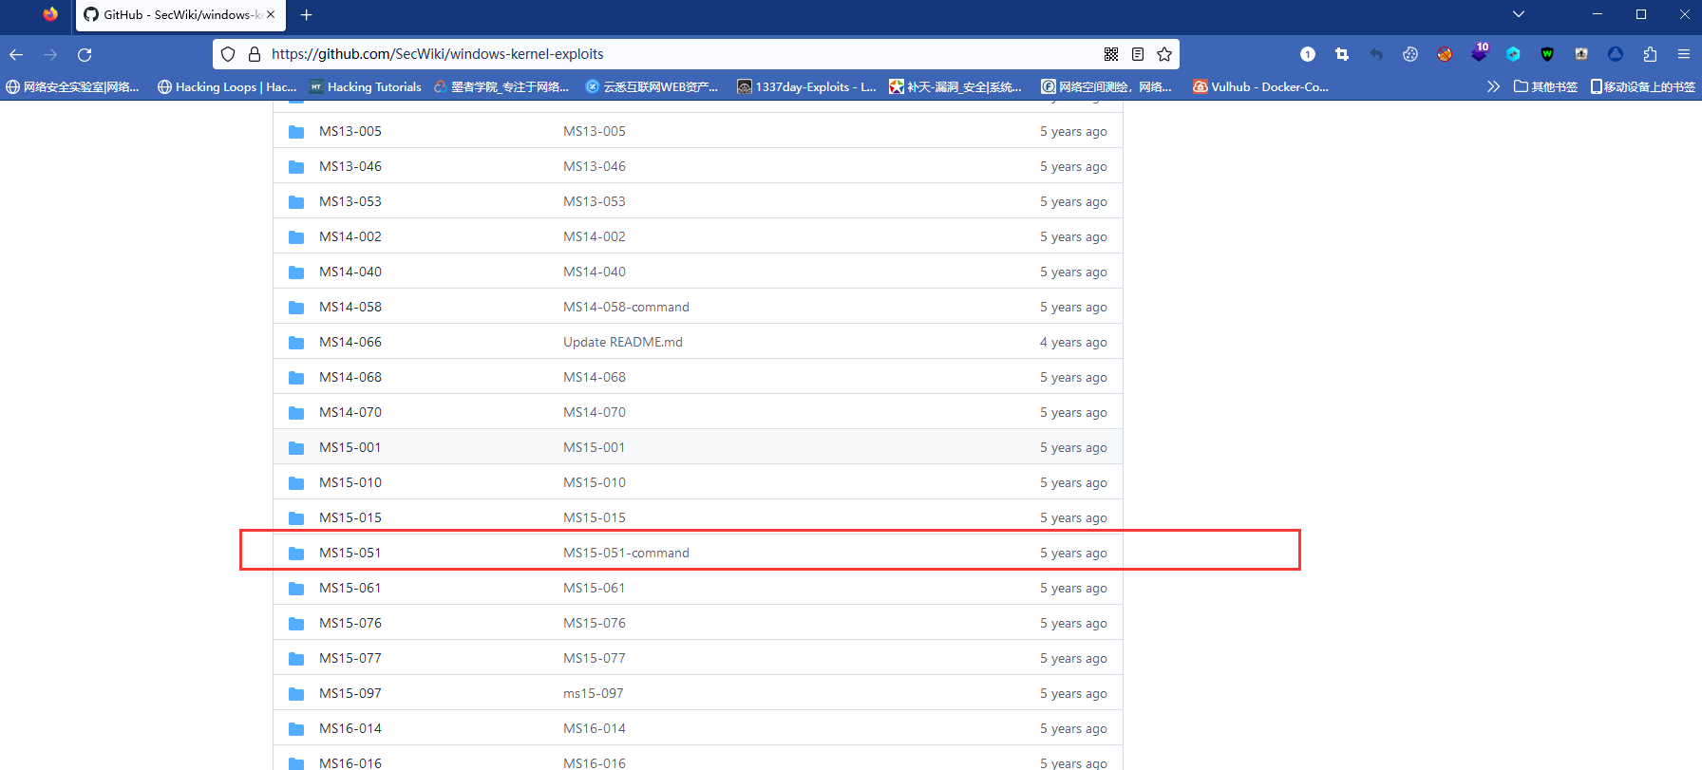Open the extension icon showing number 1

click(1308, 54)
